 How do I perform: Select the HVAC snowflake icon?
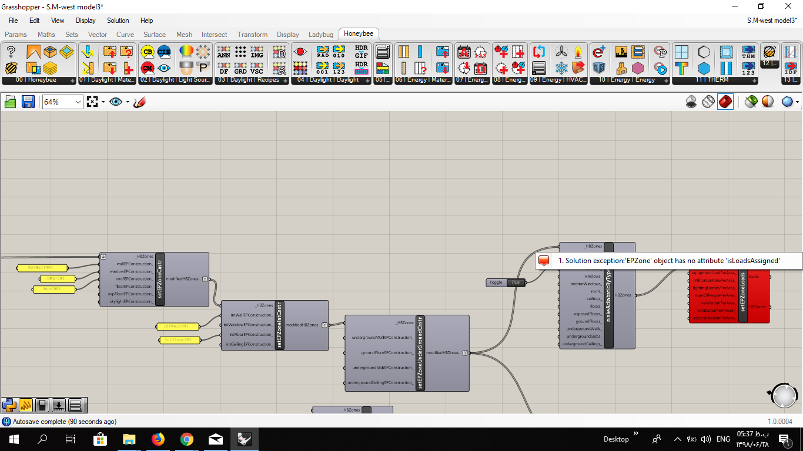(x=561, y=68)
